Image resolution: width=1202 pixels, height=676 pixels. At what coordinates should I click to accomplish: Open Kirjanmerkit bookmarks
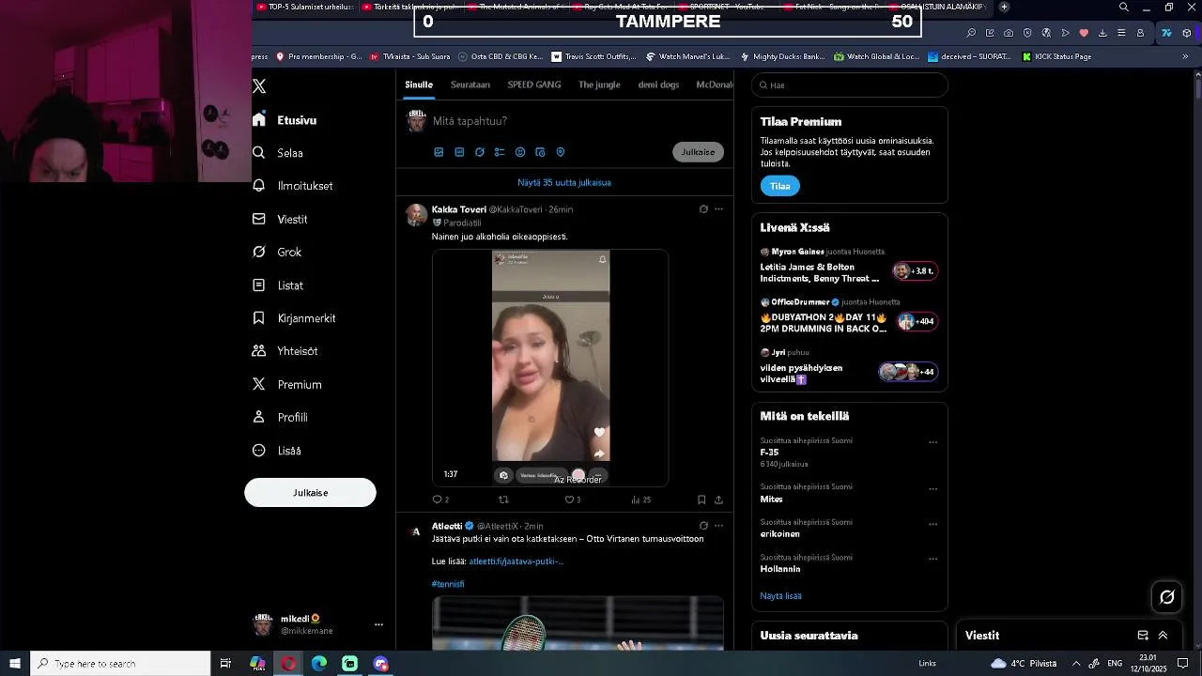pos(294,318)
